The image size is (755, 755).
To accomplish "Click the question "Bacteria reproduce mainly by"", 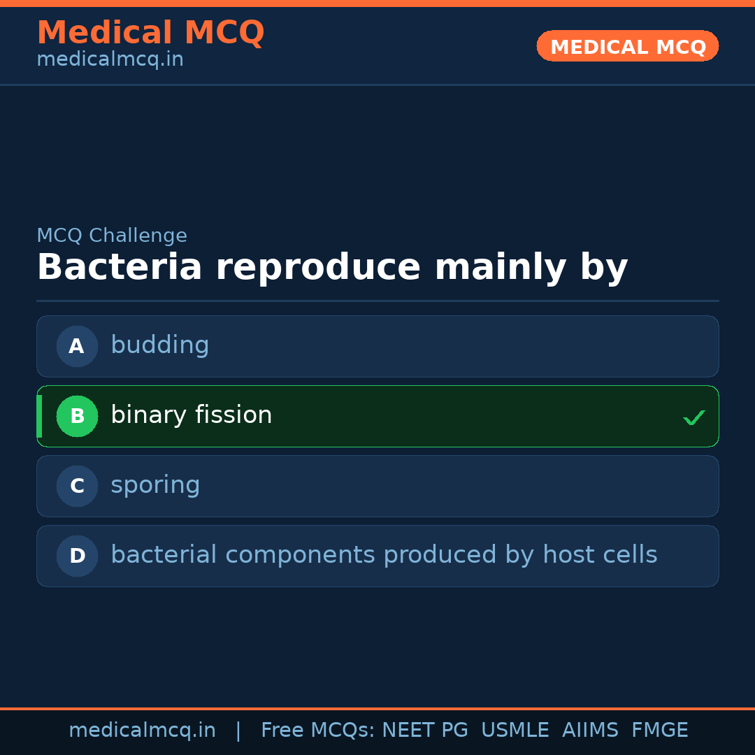I will point(332,268).
